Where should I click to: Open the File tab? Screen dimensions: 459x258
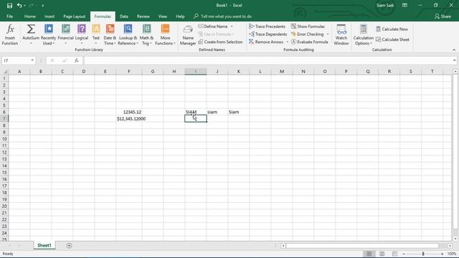[9, 16]
